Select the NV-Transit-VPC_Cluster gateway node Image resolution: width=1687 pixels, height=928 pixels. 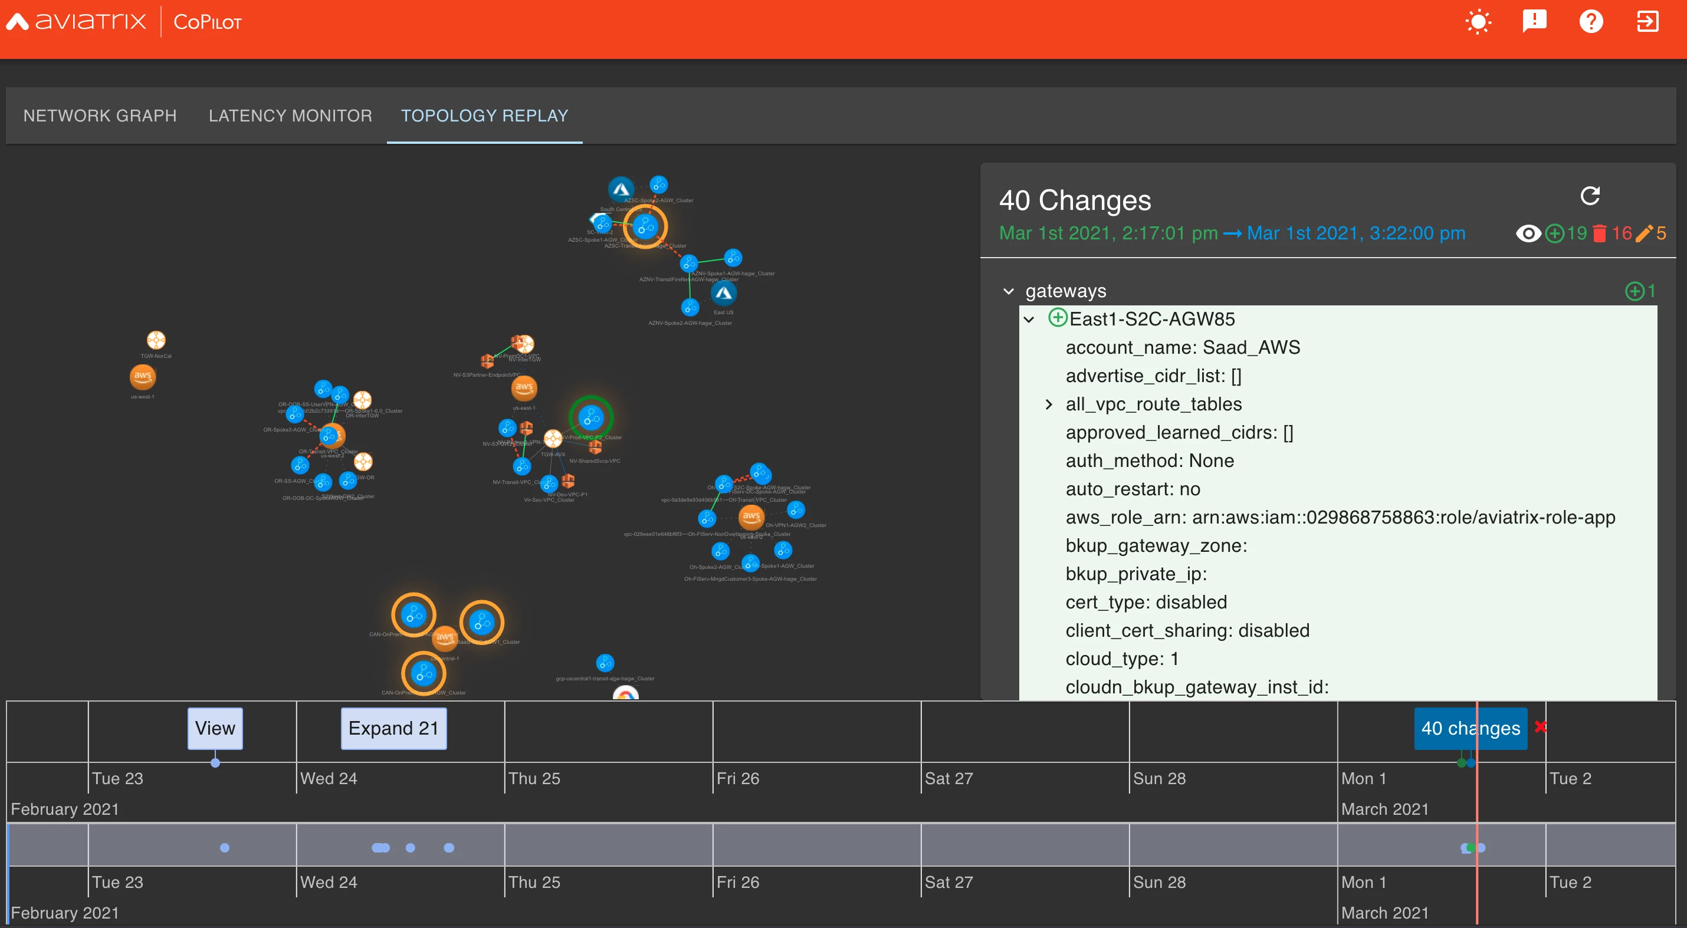coord(522,466)
